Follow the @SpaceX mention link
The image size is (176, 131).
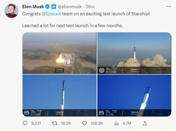[x=51, y=14]
